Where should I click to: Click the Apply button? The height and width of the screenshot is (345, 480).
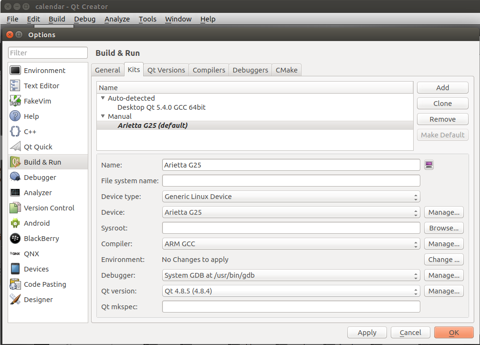coord(367,333)
